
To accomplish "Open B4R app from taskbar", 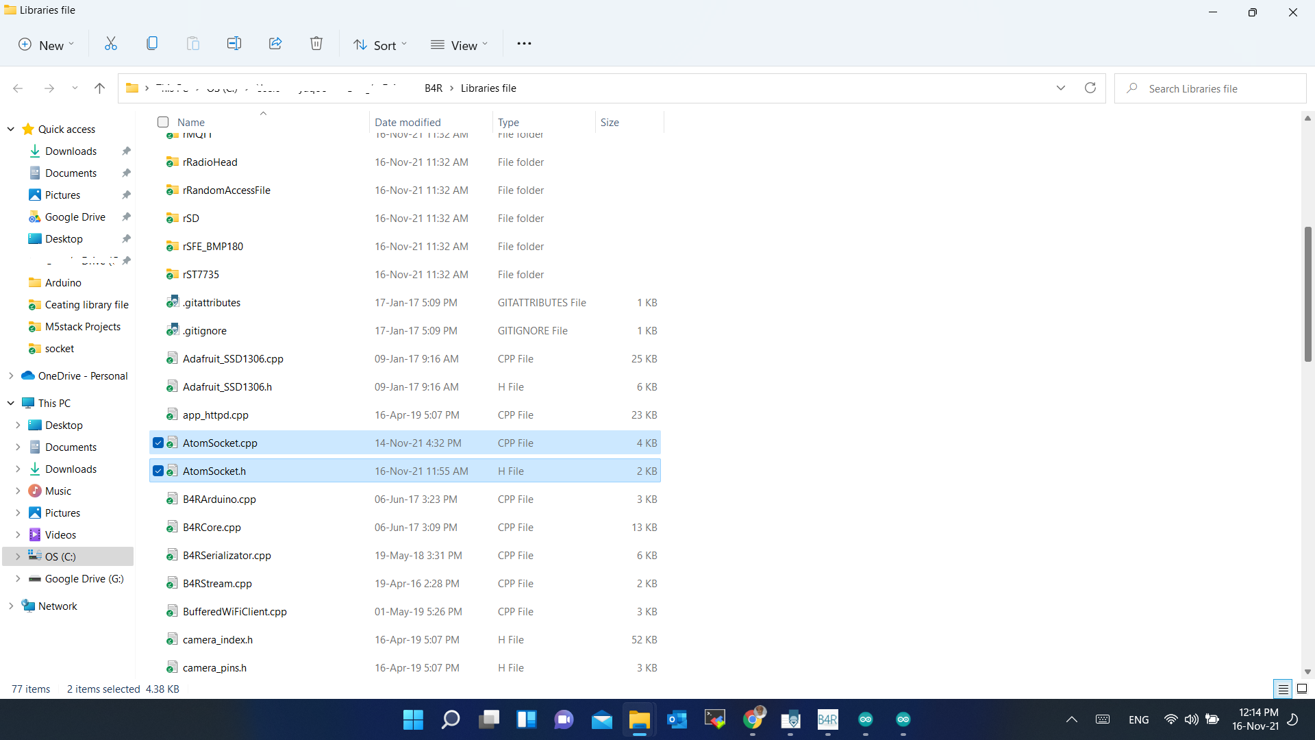I will (x=827, y=719).
